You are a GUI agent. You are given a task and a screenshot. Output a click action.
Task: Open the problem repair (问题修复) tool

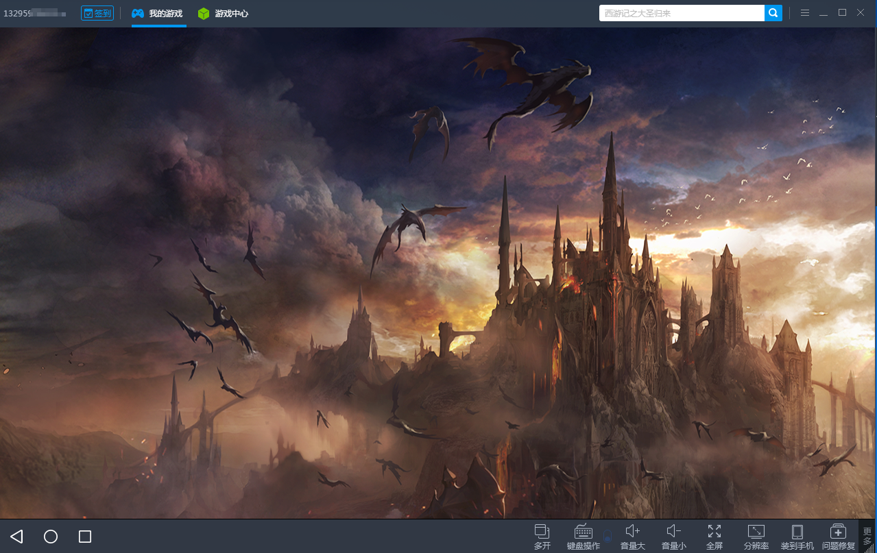(839, 537)
